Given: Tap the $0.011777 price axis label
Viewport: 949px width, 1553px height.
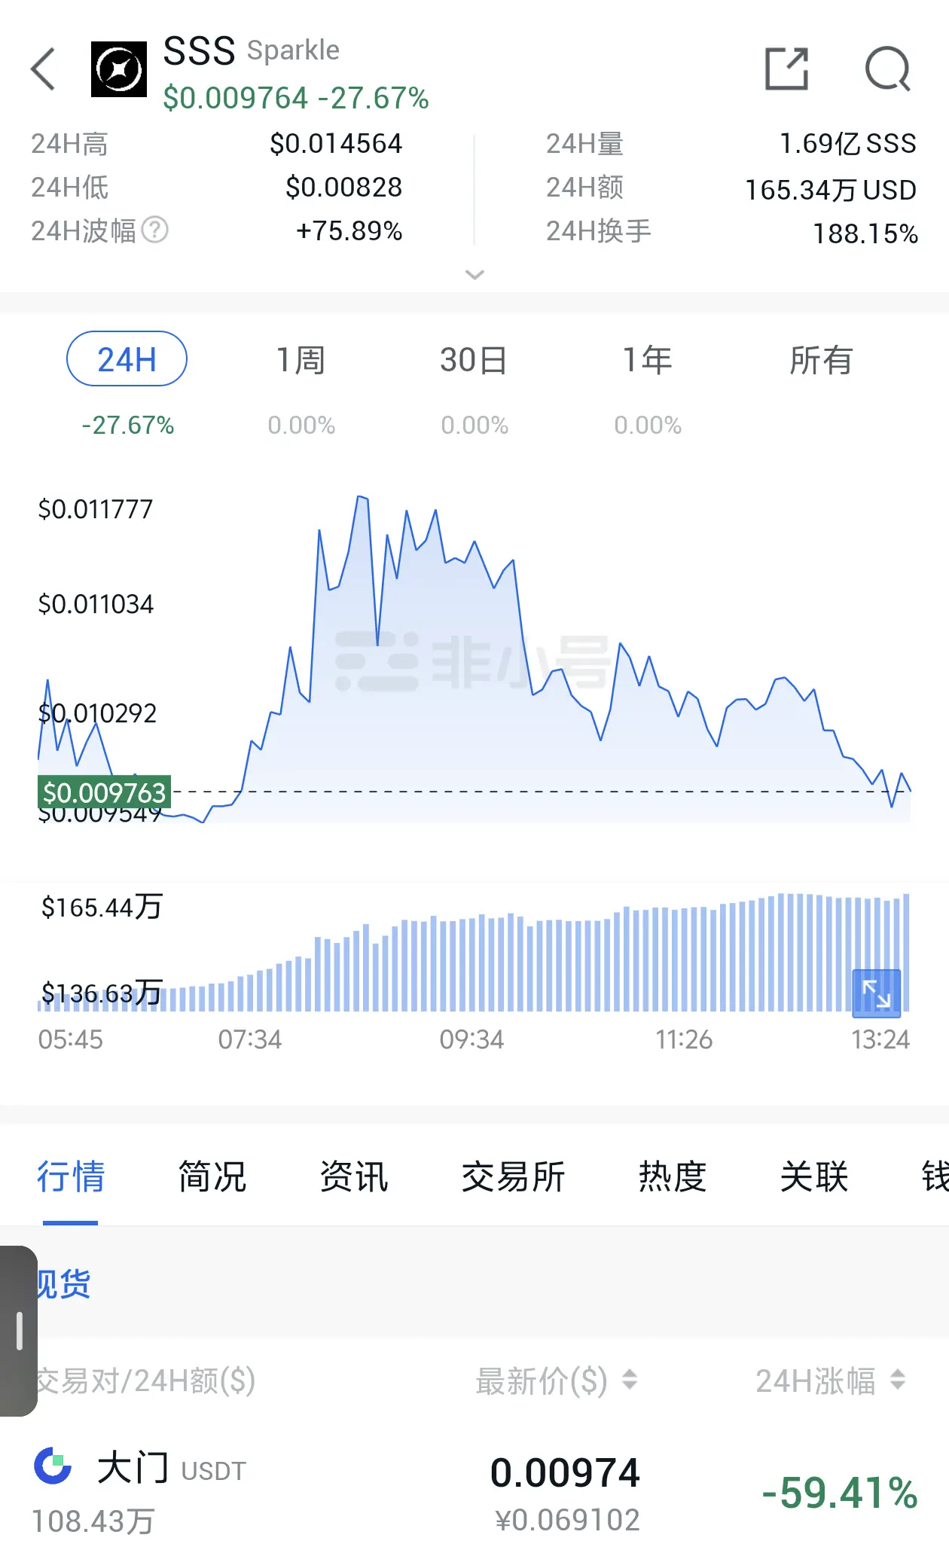Looking at the screenshot, I should [x=96, y=509].
